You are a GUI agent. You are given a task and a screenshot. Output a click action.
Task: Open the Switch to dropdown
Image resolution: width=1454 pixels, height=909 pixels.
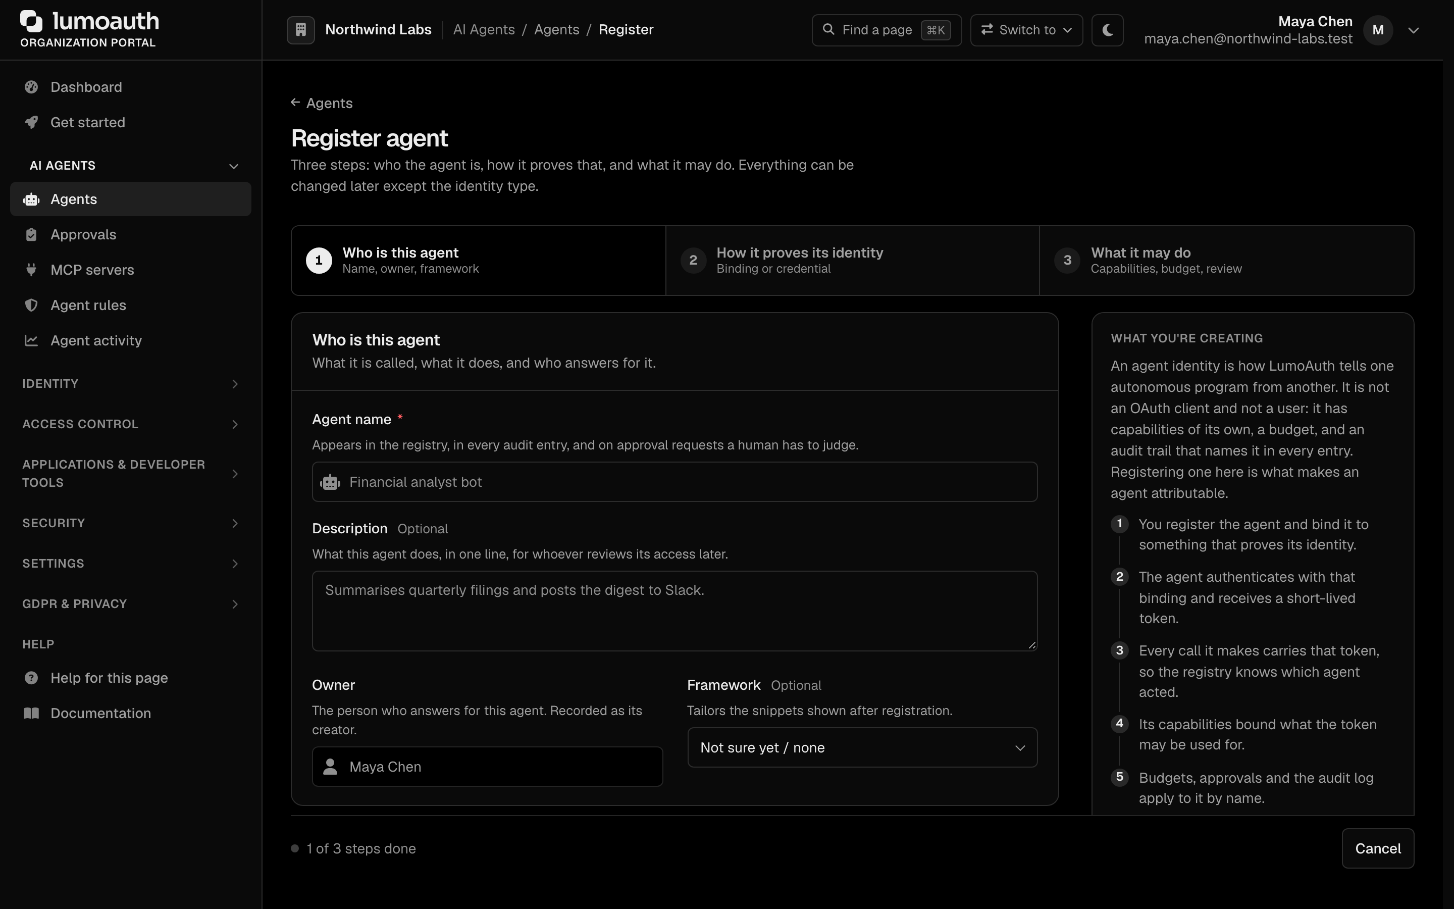[1026, 30]
